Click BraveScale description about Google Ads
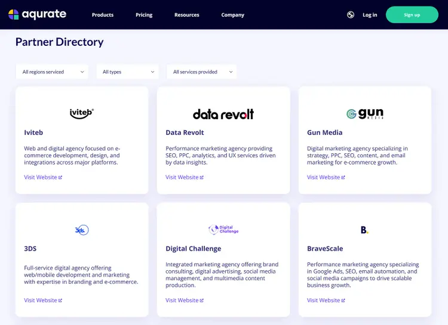This screenshot has width=448, height=325. [363, 275]
